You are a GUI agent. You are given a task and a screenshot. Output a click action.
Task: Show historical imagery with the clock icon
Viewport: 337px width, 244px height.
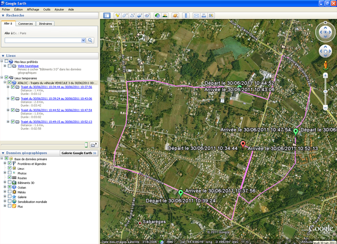tap(157, 16)
